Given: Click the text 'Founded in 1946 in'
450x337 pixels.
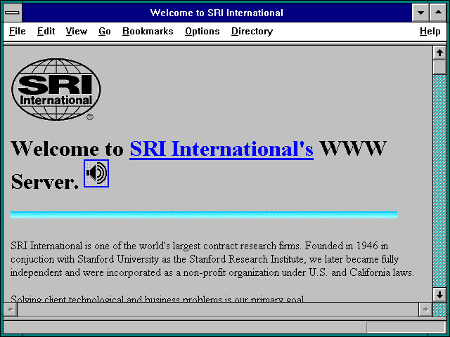Looking at the screenshot, I should (347, 246).
